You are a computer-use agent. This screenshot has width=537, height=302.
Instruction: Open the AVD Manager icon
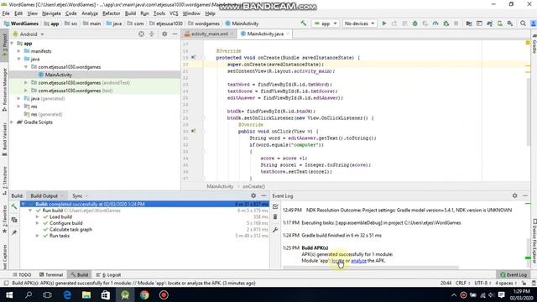[x=500, y=23]
